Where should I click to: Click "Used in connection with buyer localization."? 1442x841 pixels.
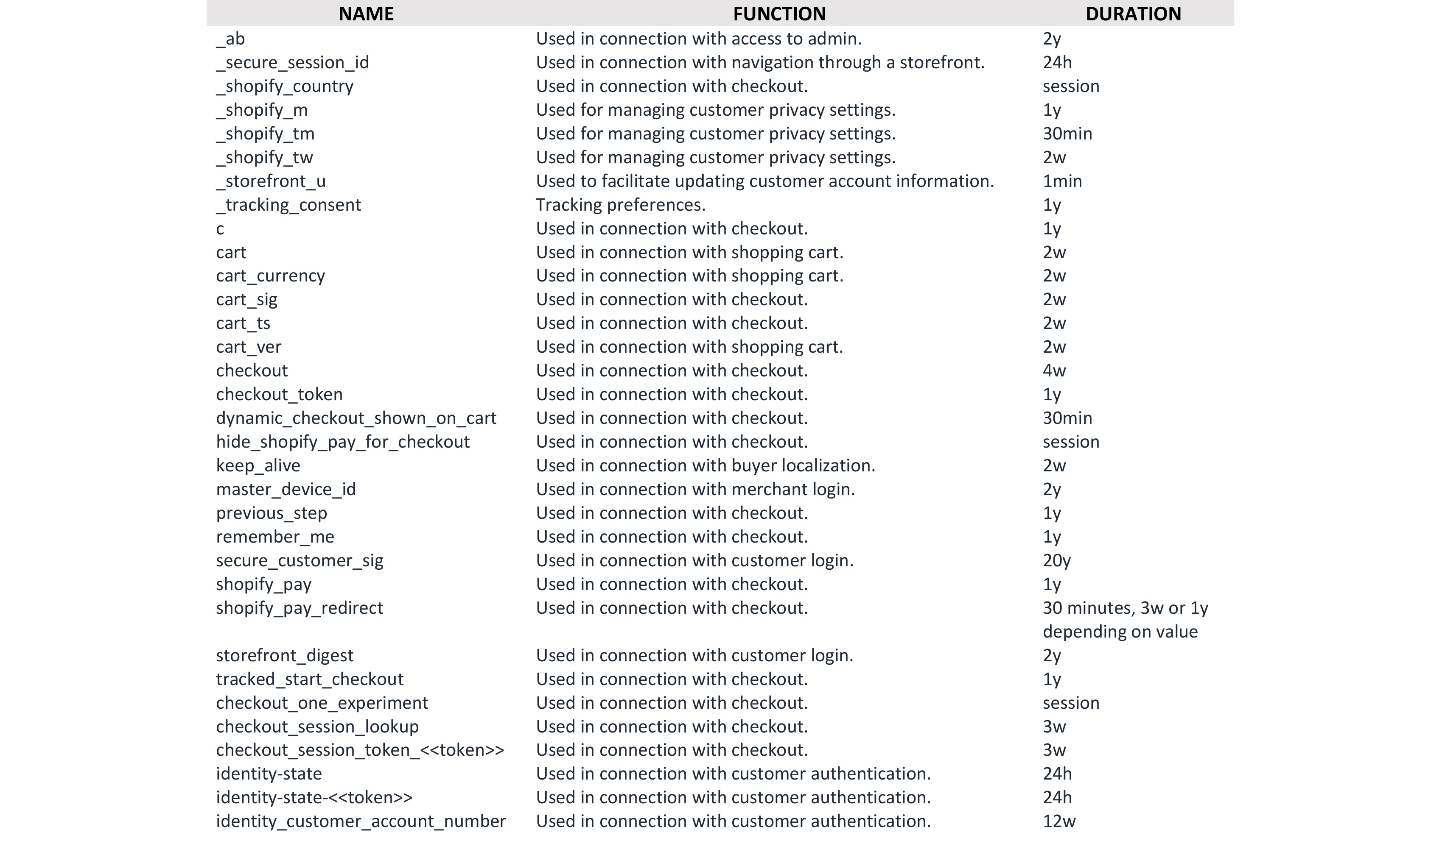(x=706, y=465)
